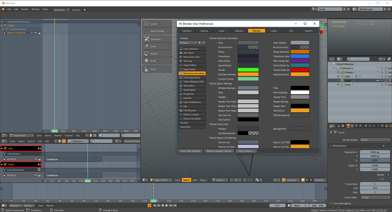Click the End frame 250 field
The width and height of the screenshot is (392, 212).
(317, 205)
